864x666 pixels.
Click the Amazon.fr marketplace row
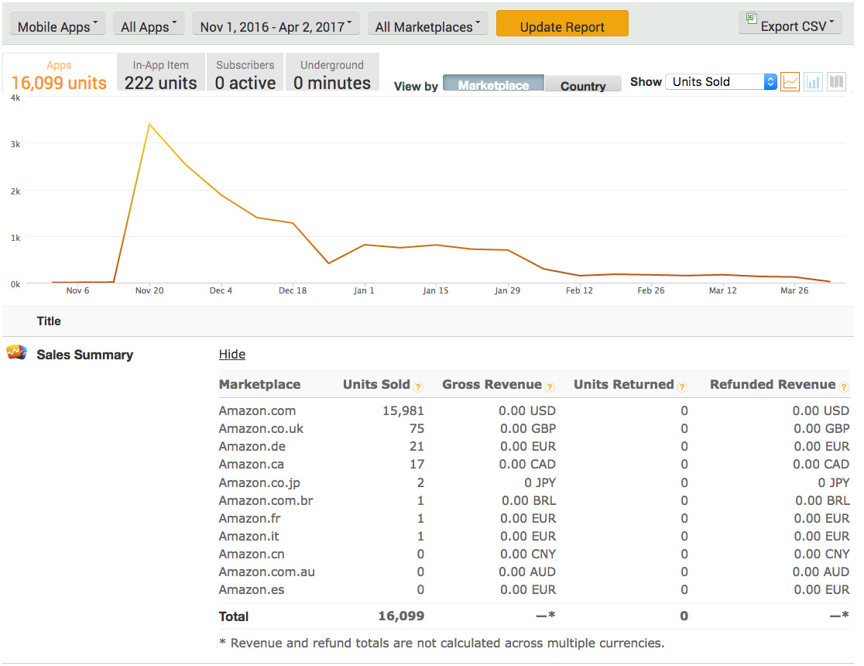point(534,518)
